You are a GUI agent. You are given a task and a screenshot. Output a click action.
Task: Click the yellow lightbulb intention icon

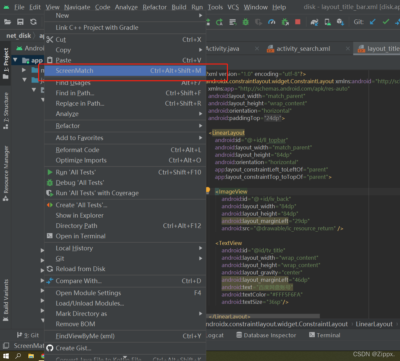pos(208,191)
